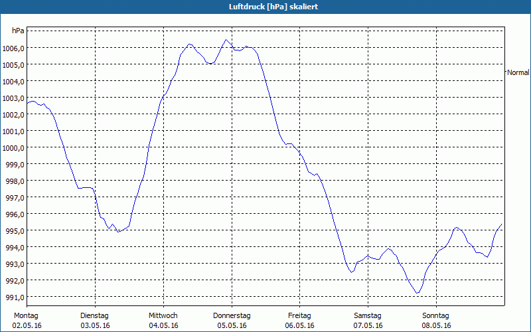531x332 pixels.
Task: Click the 1000,0 axis value
Action: coord(13,147)
